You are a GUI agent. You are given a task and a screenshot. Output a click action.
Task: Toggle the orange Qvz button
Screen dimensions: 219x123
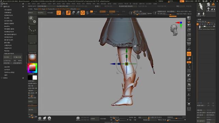coord(189,62)
